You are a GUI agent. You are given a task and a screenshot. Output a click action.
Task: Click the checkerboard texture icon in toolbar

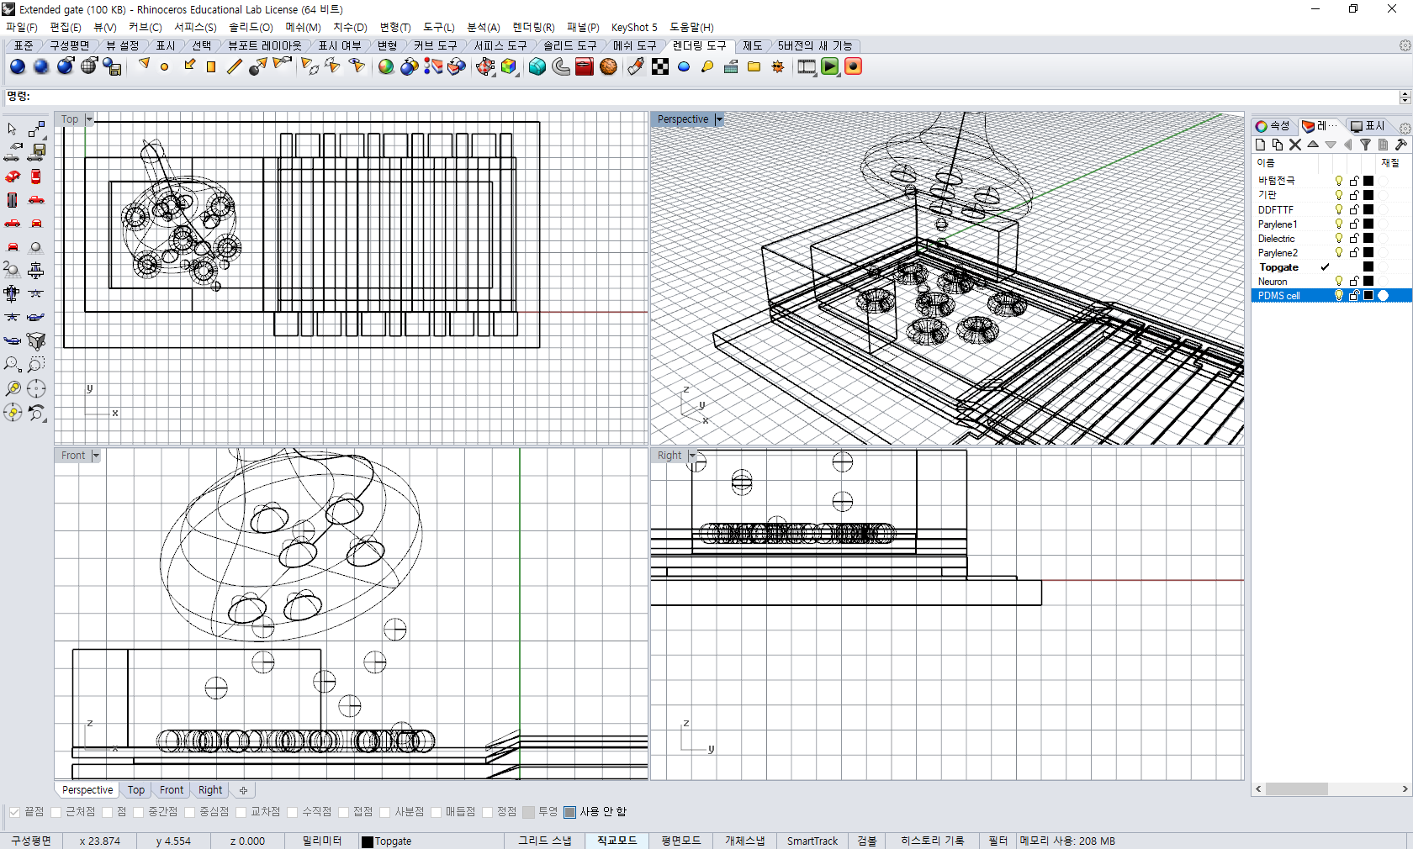(660, 67)
